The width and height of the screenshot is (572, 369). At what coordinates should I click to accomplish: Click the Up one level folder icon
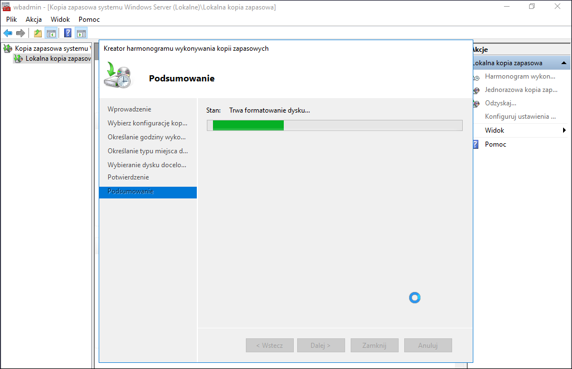38,33
